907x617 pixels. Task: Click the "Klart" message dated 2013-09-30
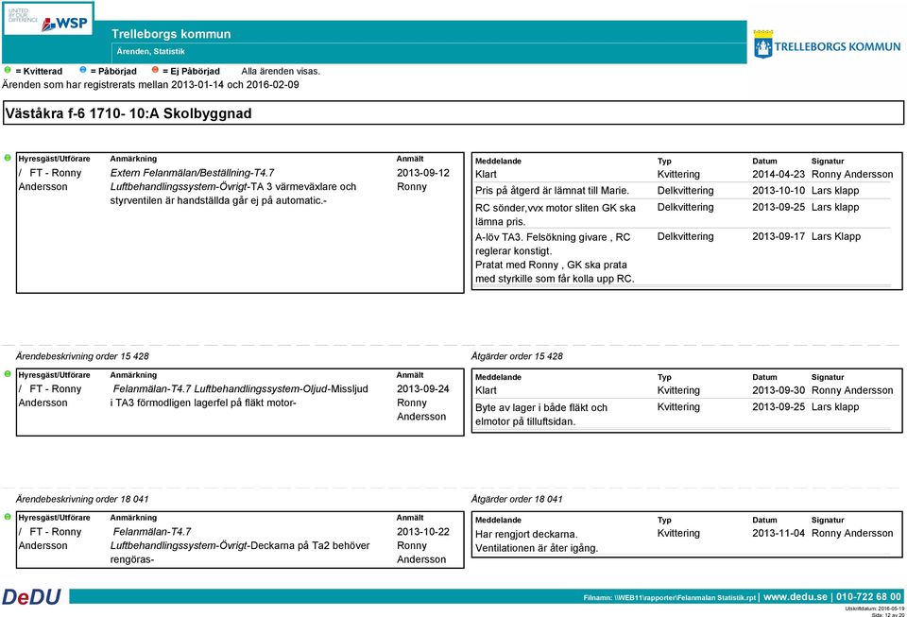tap(486, 391)
